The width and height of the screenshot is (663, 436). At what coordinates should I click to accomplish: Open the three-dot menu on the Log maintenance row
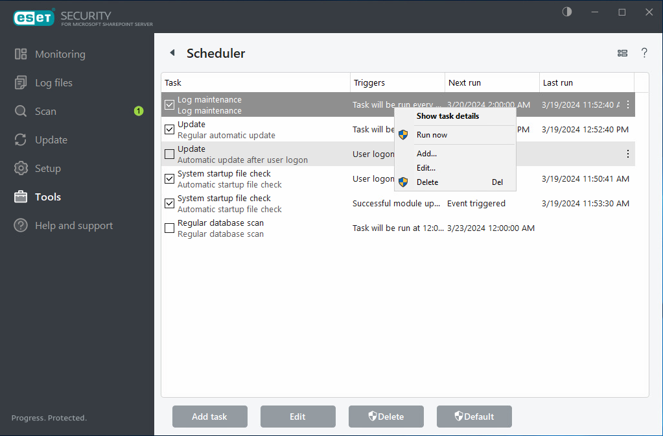(x=627, y=104)
